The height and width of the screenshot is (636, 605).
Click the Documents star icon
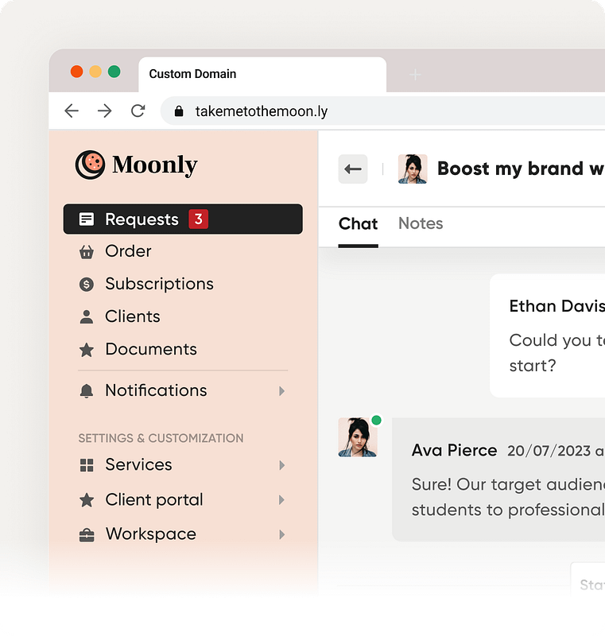(87, 350)
